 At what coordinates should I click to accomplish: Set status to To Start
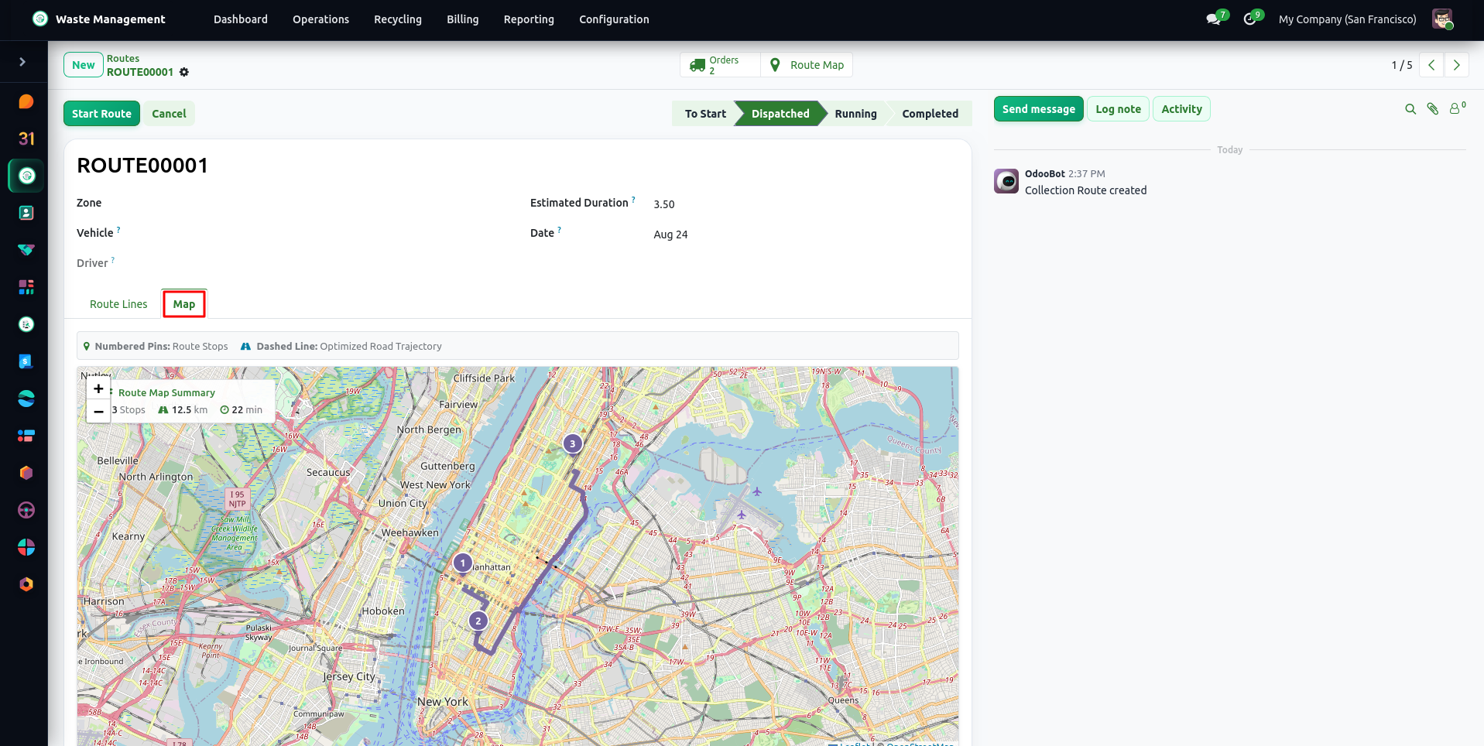[704, 114]
